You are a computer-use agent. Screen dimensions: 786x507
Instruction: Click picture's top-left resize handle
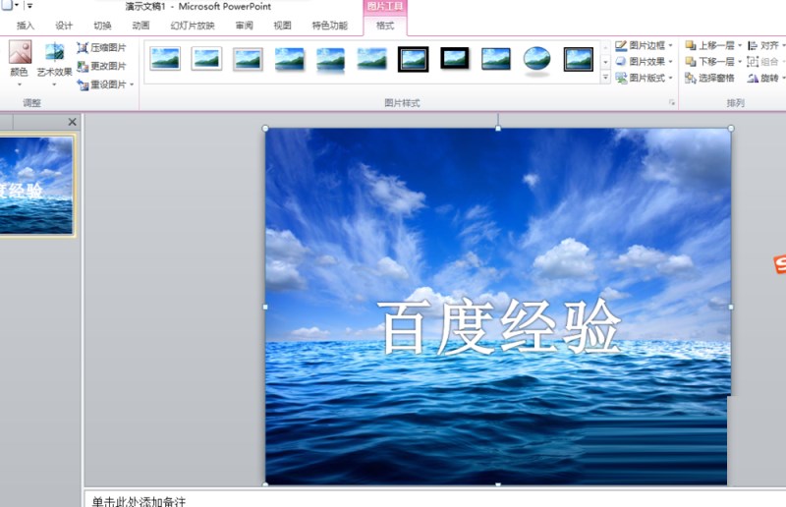click(265, 129)
